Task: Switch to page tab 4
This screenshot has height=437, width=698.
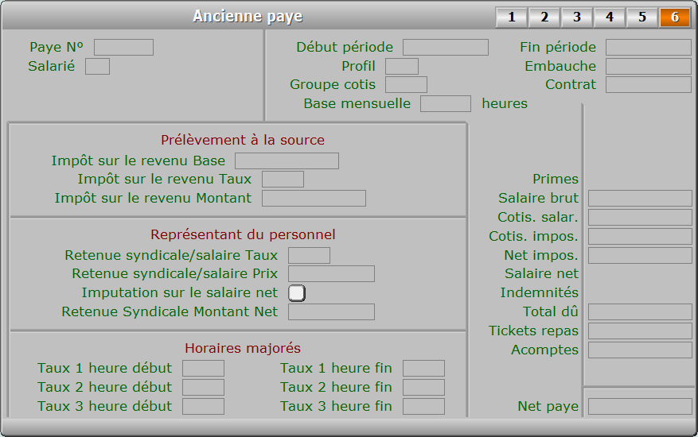Action: (x=610, y=17)
